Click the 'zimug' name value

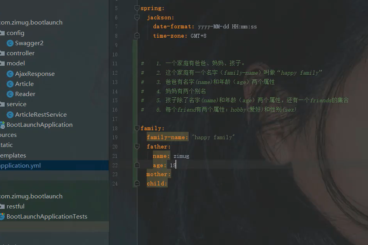pyautogui.click(x=181, y=156)
